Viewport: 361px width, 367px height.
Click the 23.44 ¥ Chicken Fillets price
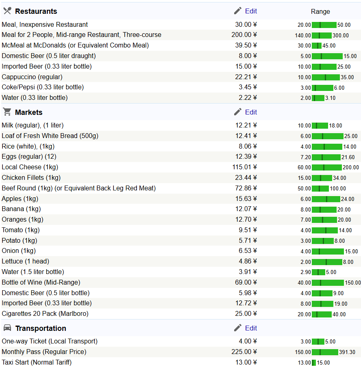[x=246, y=178]
